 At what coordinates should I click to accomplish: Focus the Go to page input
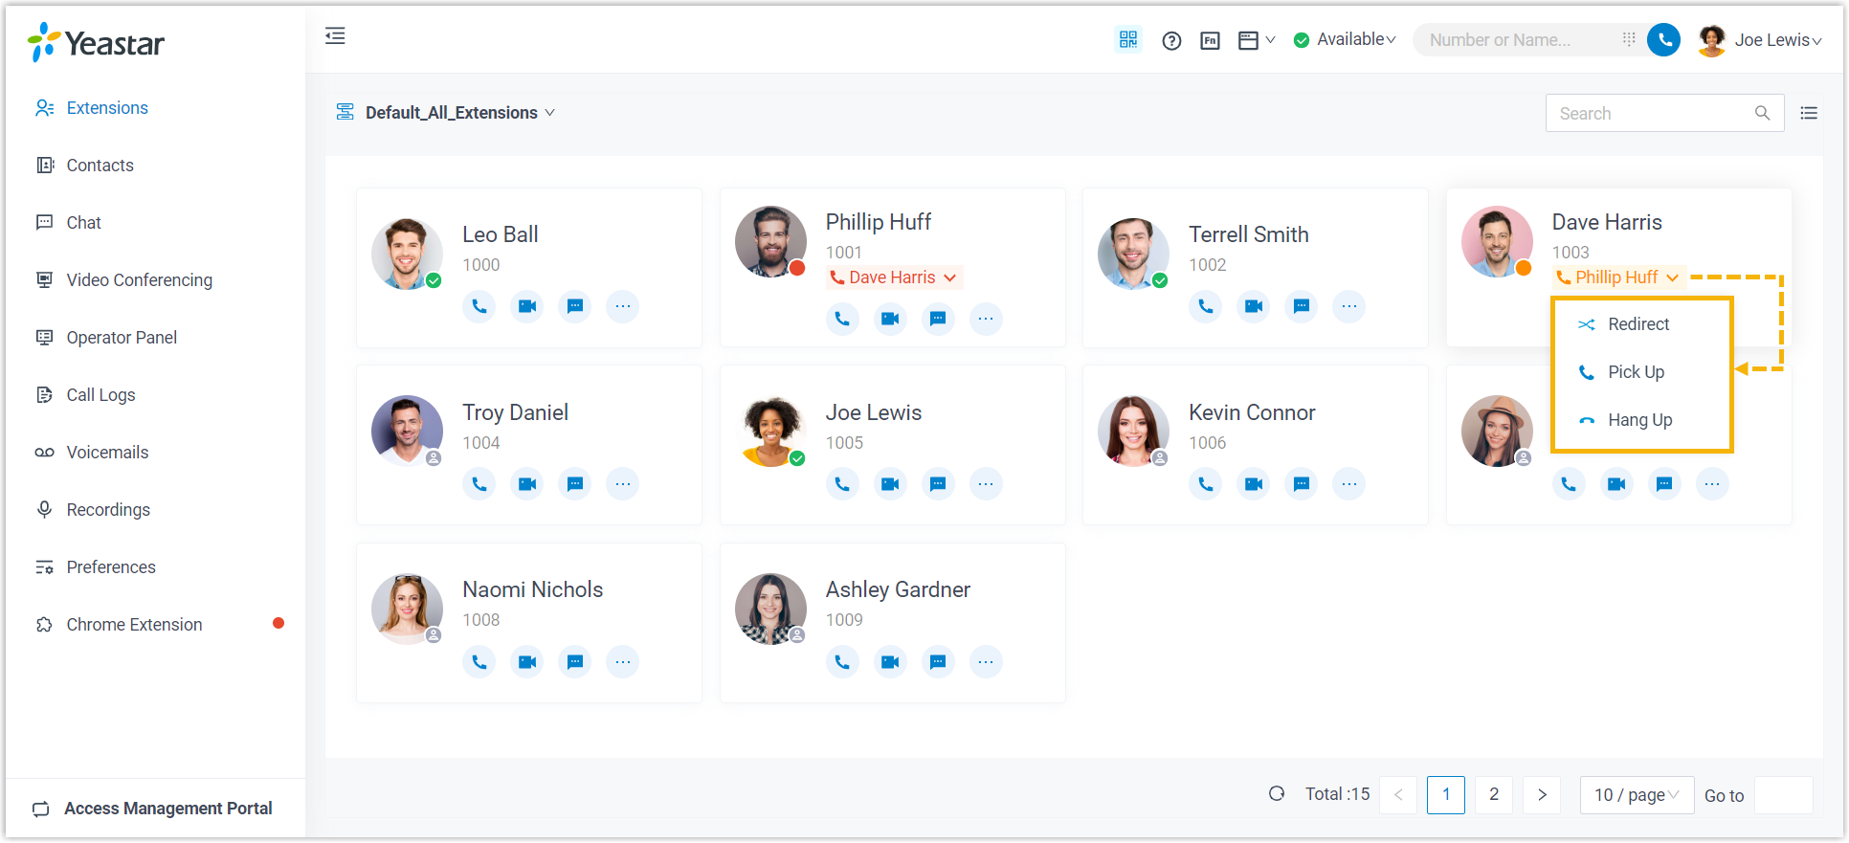1784,794
